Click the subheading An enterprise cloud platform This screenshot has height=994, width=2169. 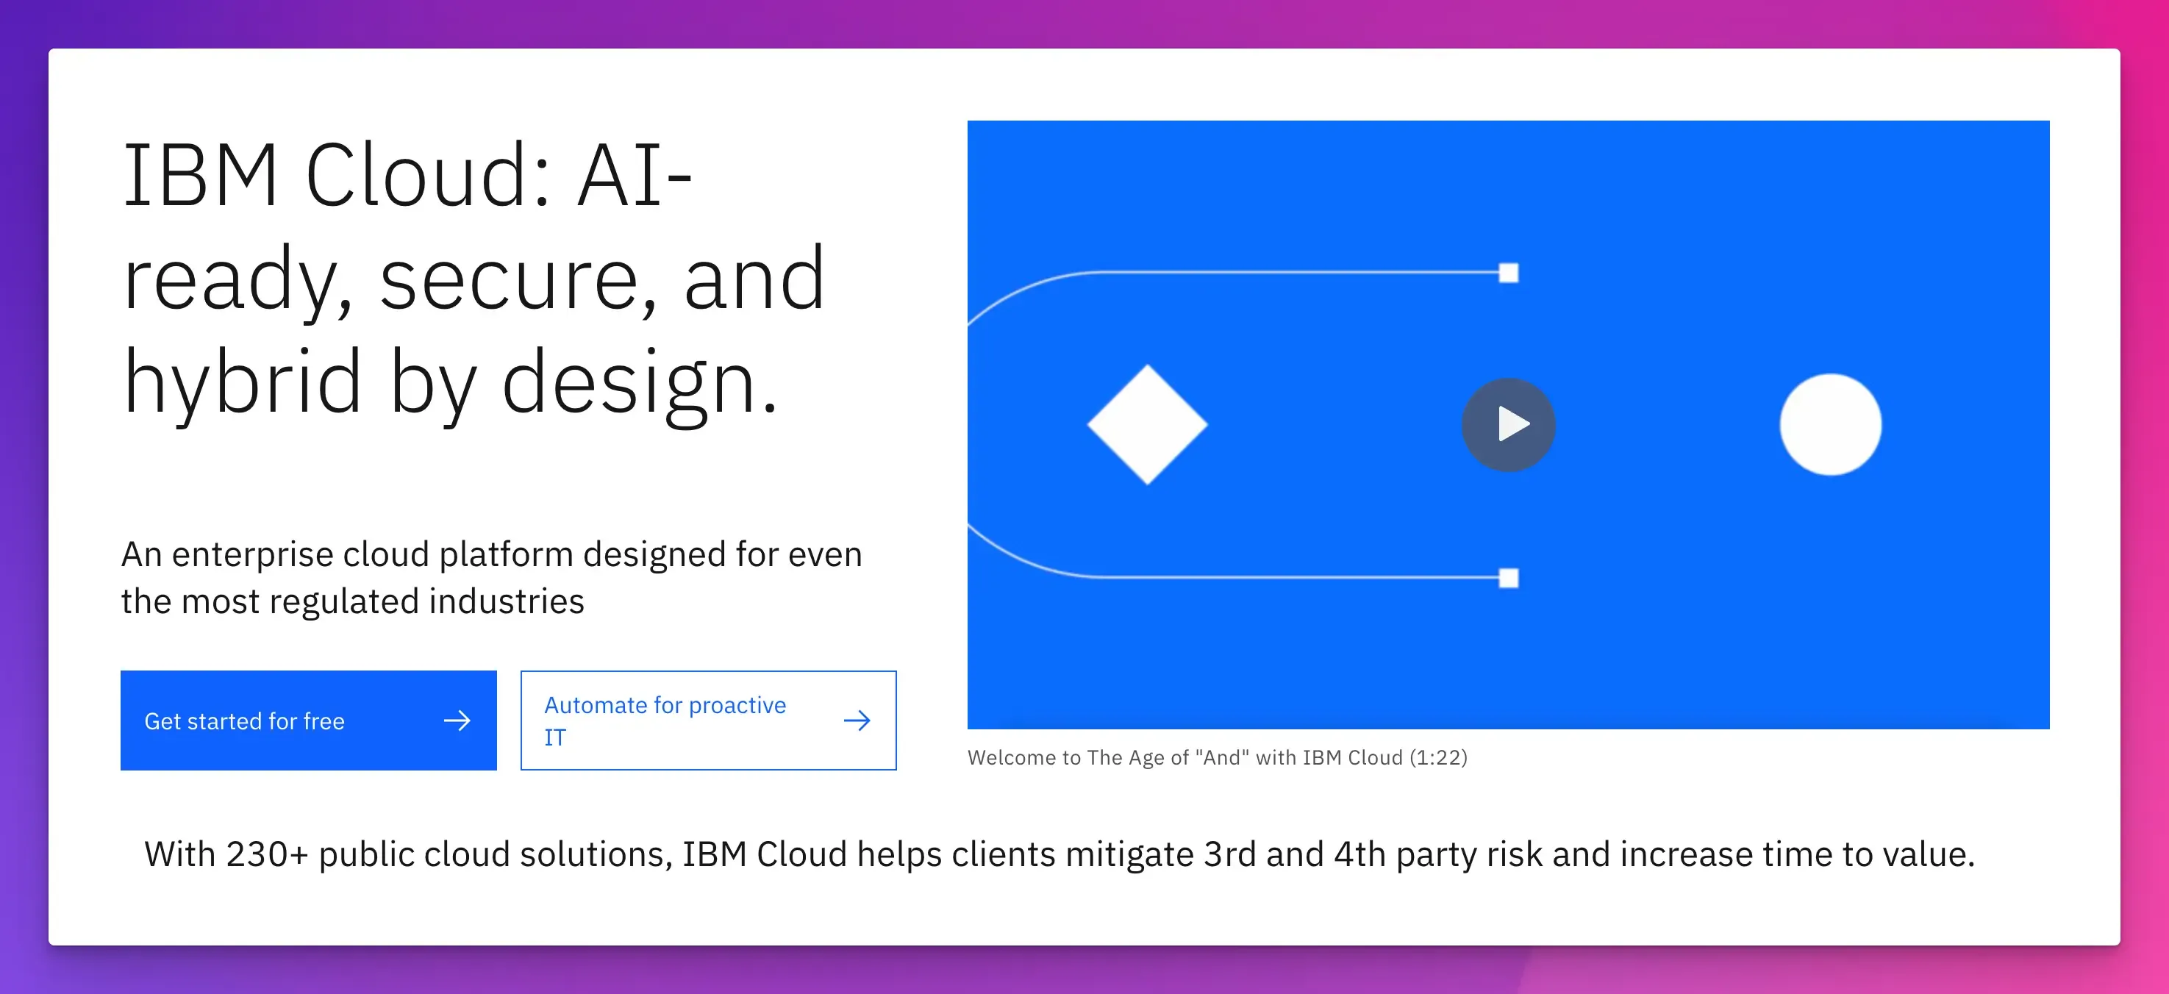(x=492, y=577)
